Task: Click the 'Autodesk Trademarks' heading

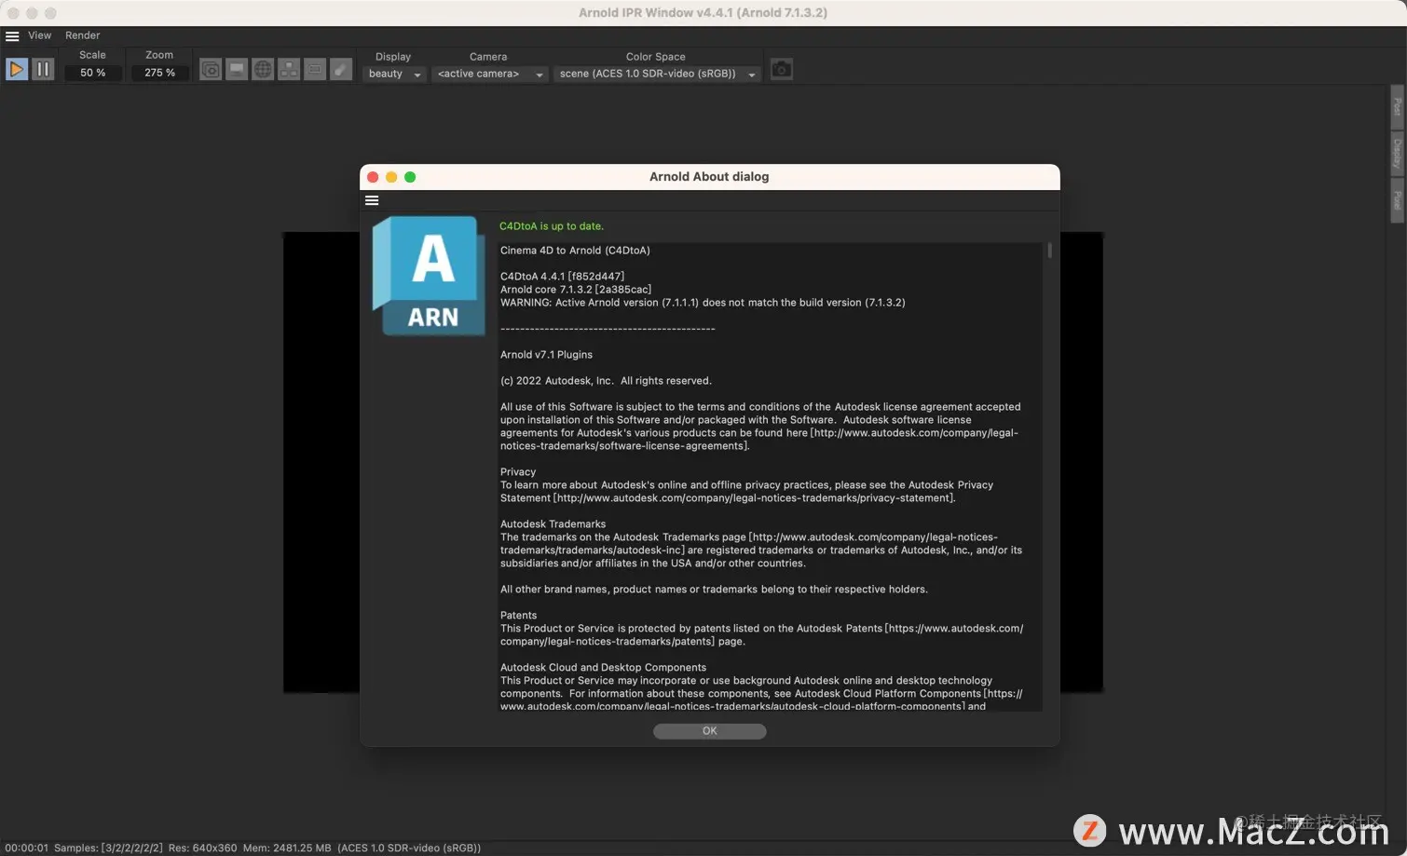Action: (553, 524)
